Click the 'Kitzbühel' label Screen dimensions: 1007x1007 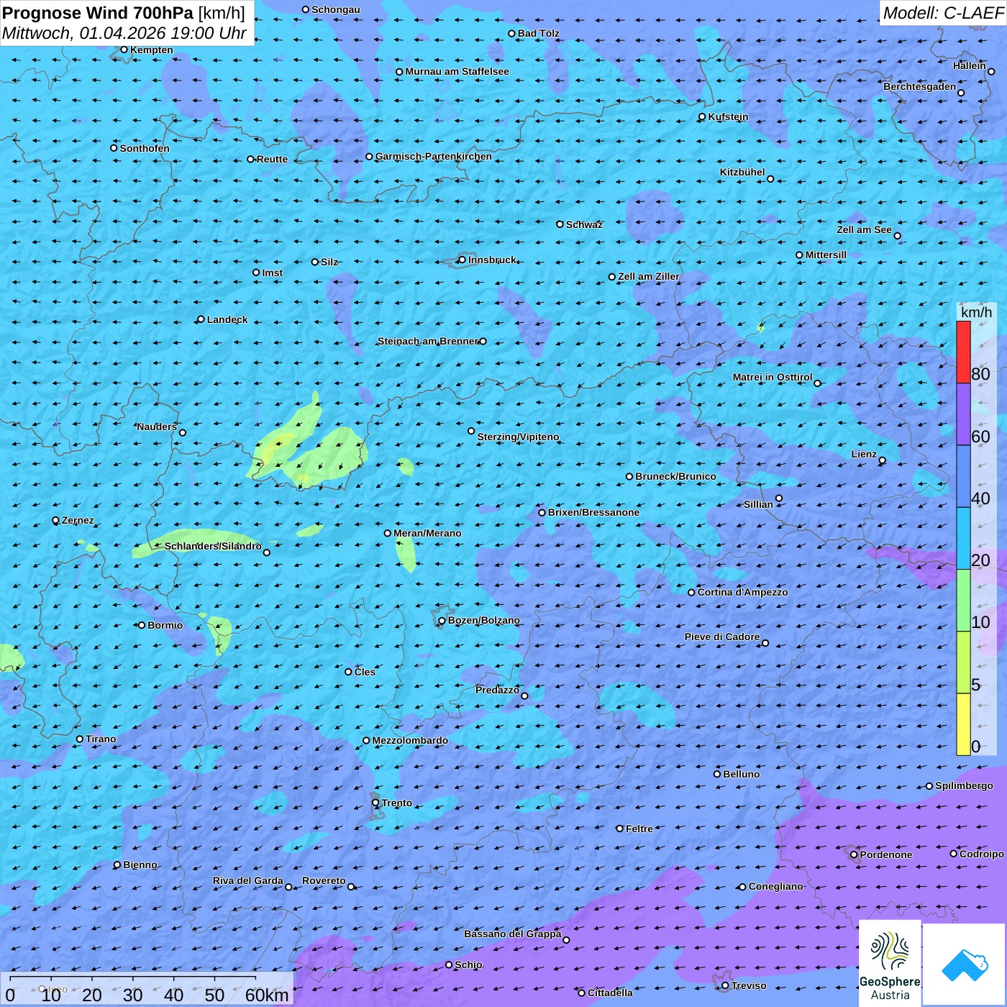pos(742,172)
